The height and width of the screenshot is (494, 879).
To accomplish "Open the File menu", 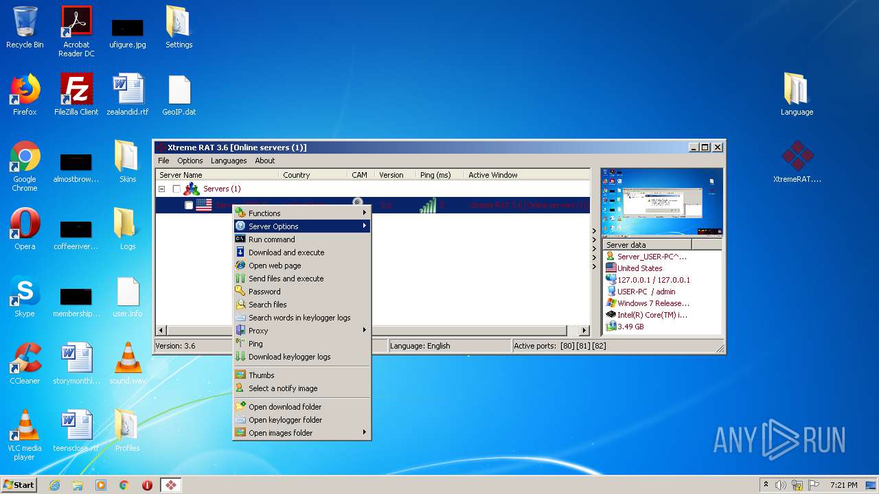I will pos(163,161).
